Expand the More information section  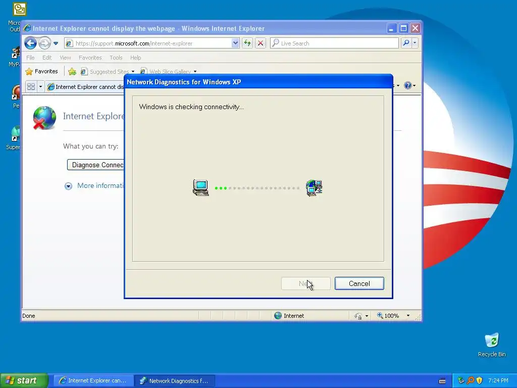pos(95,186)
